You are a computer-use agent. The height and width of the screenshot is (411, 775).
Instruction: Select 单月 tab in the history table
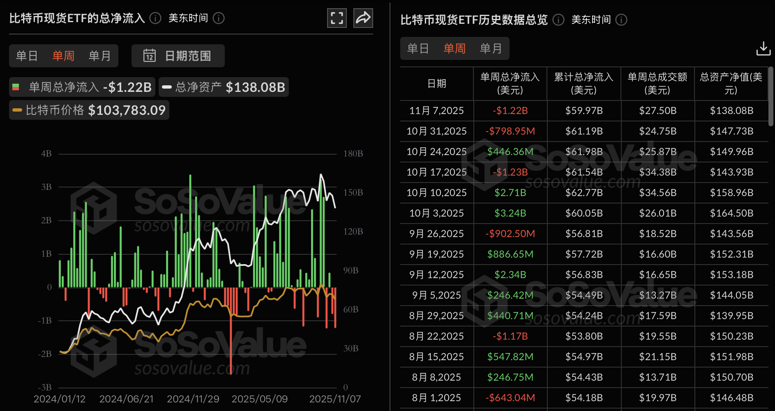pyautogui.click(x=491, y=48)
